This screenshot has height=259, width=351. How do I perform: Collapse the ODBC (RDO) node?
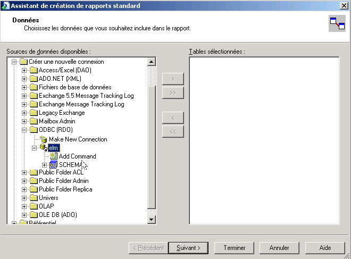pos(24,130)
